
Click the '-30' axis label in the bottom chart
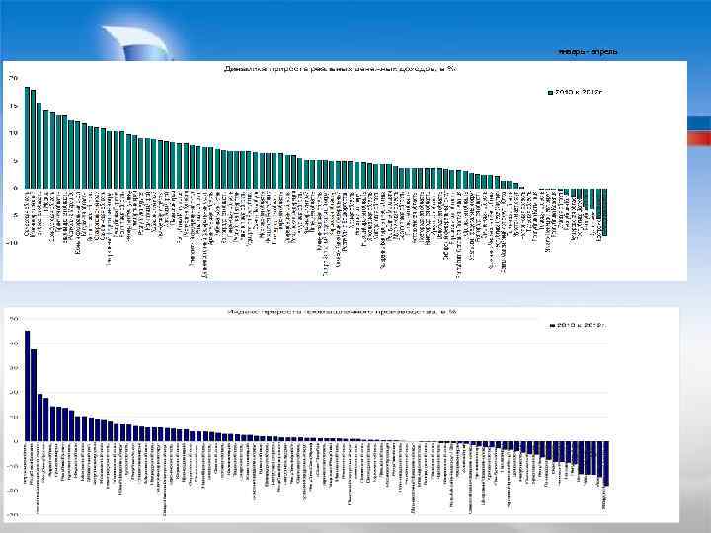click(13, 515)
